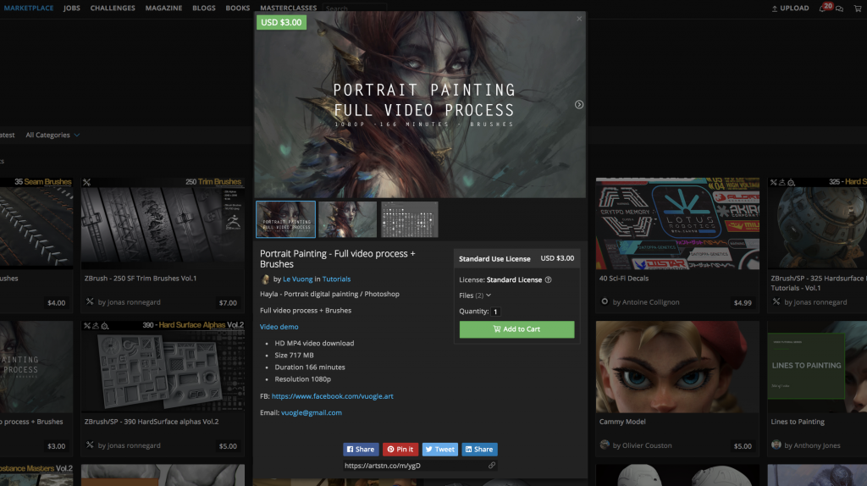
Task: Select the second portrait thumbnail
Action: 347,219
